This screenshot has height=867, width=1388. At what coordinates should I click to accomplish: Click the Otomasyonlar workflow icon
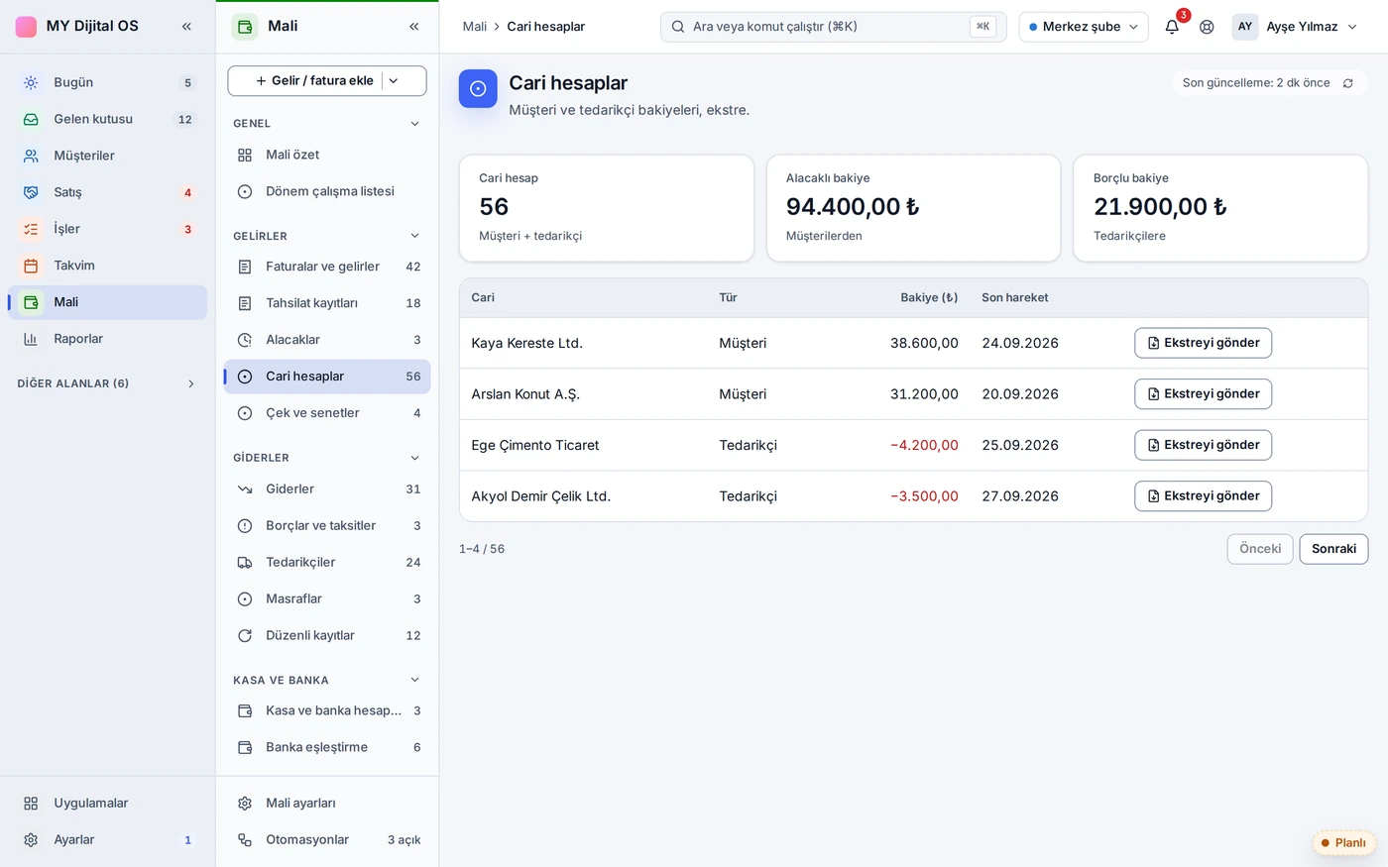(x=245, y=840)
